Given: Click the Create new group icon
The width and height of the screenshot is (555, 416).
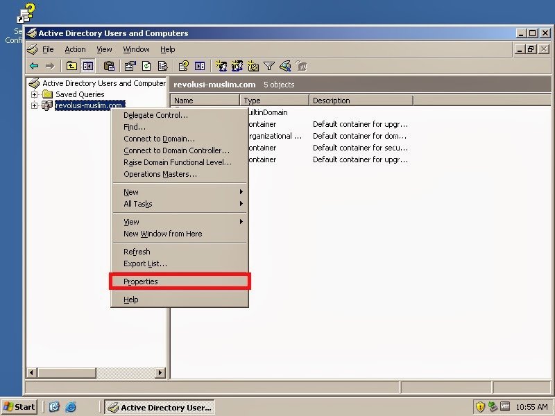Looking at the screenshot, I should [237, 66].
